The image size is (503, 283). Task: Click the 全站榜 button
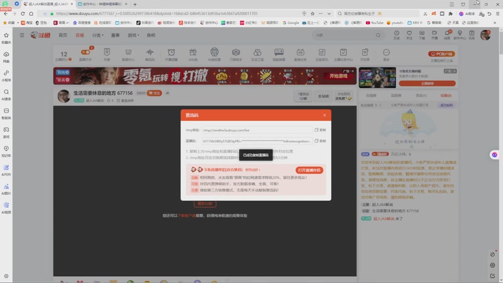pyautogui.click(x=323, y=96)
